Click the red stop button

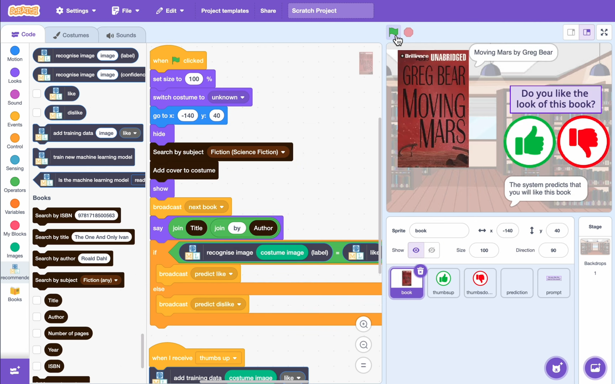(x=408, y=32)
